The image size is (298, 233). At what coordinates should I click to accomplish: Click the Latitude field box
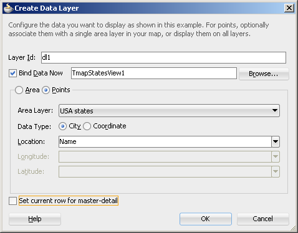tap(165, 171)
